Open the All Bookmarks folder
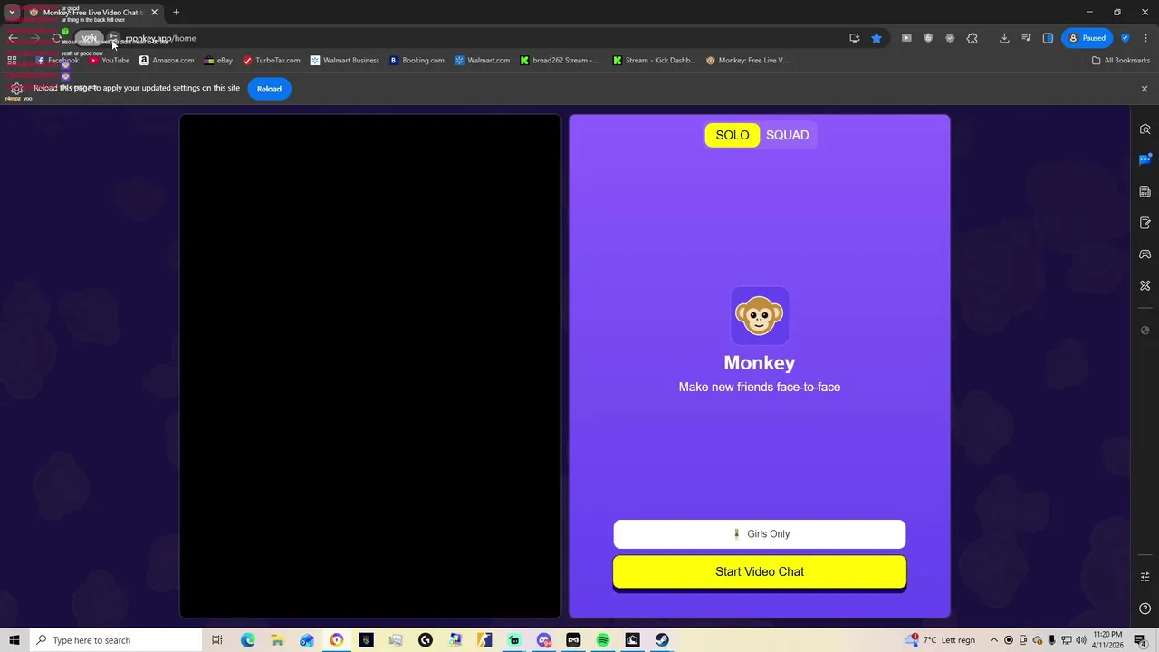 click(x=1121, y=61)
